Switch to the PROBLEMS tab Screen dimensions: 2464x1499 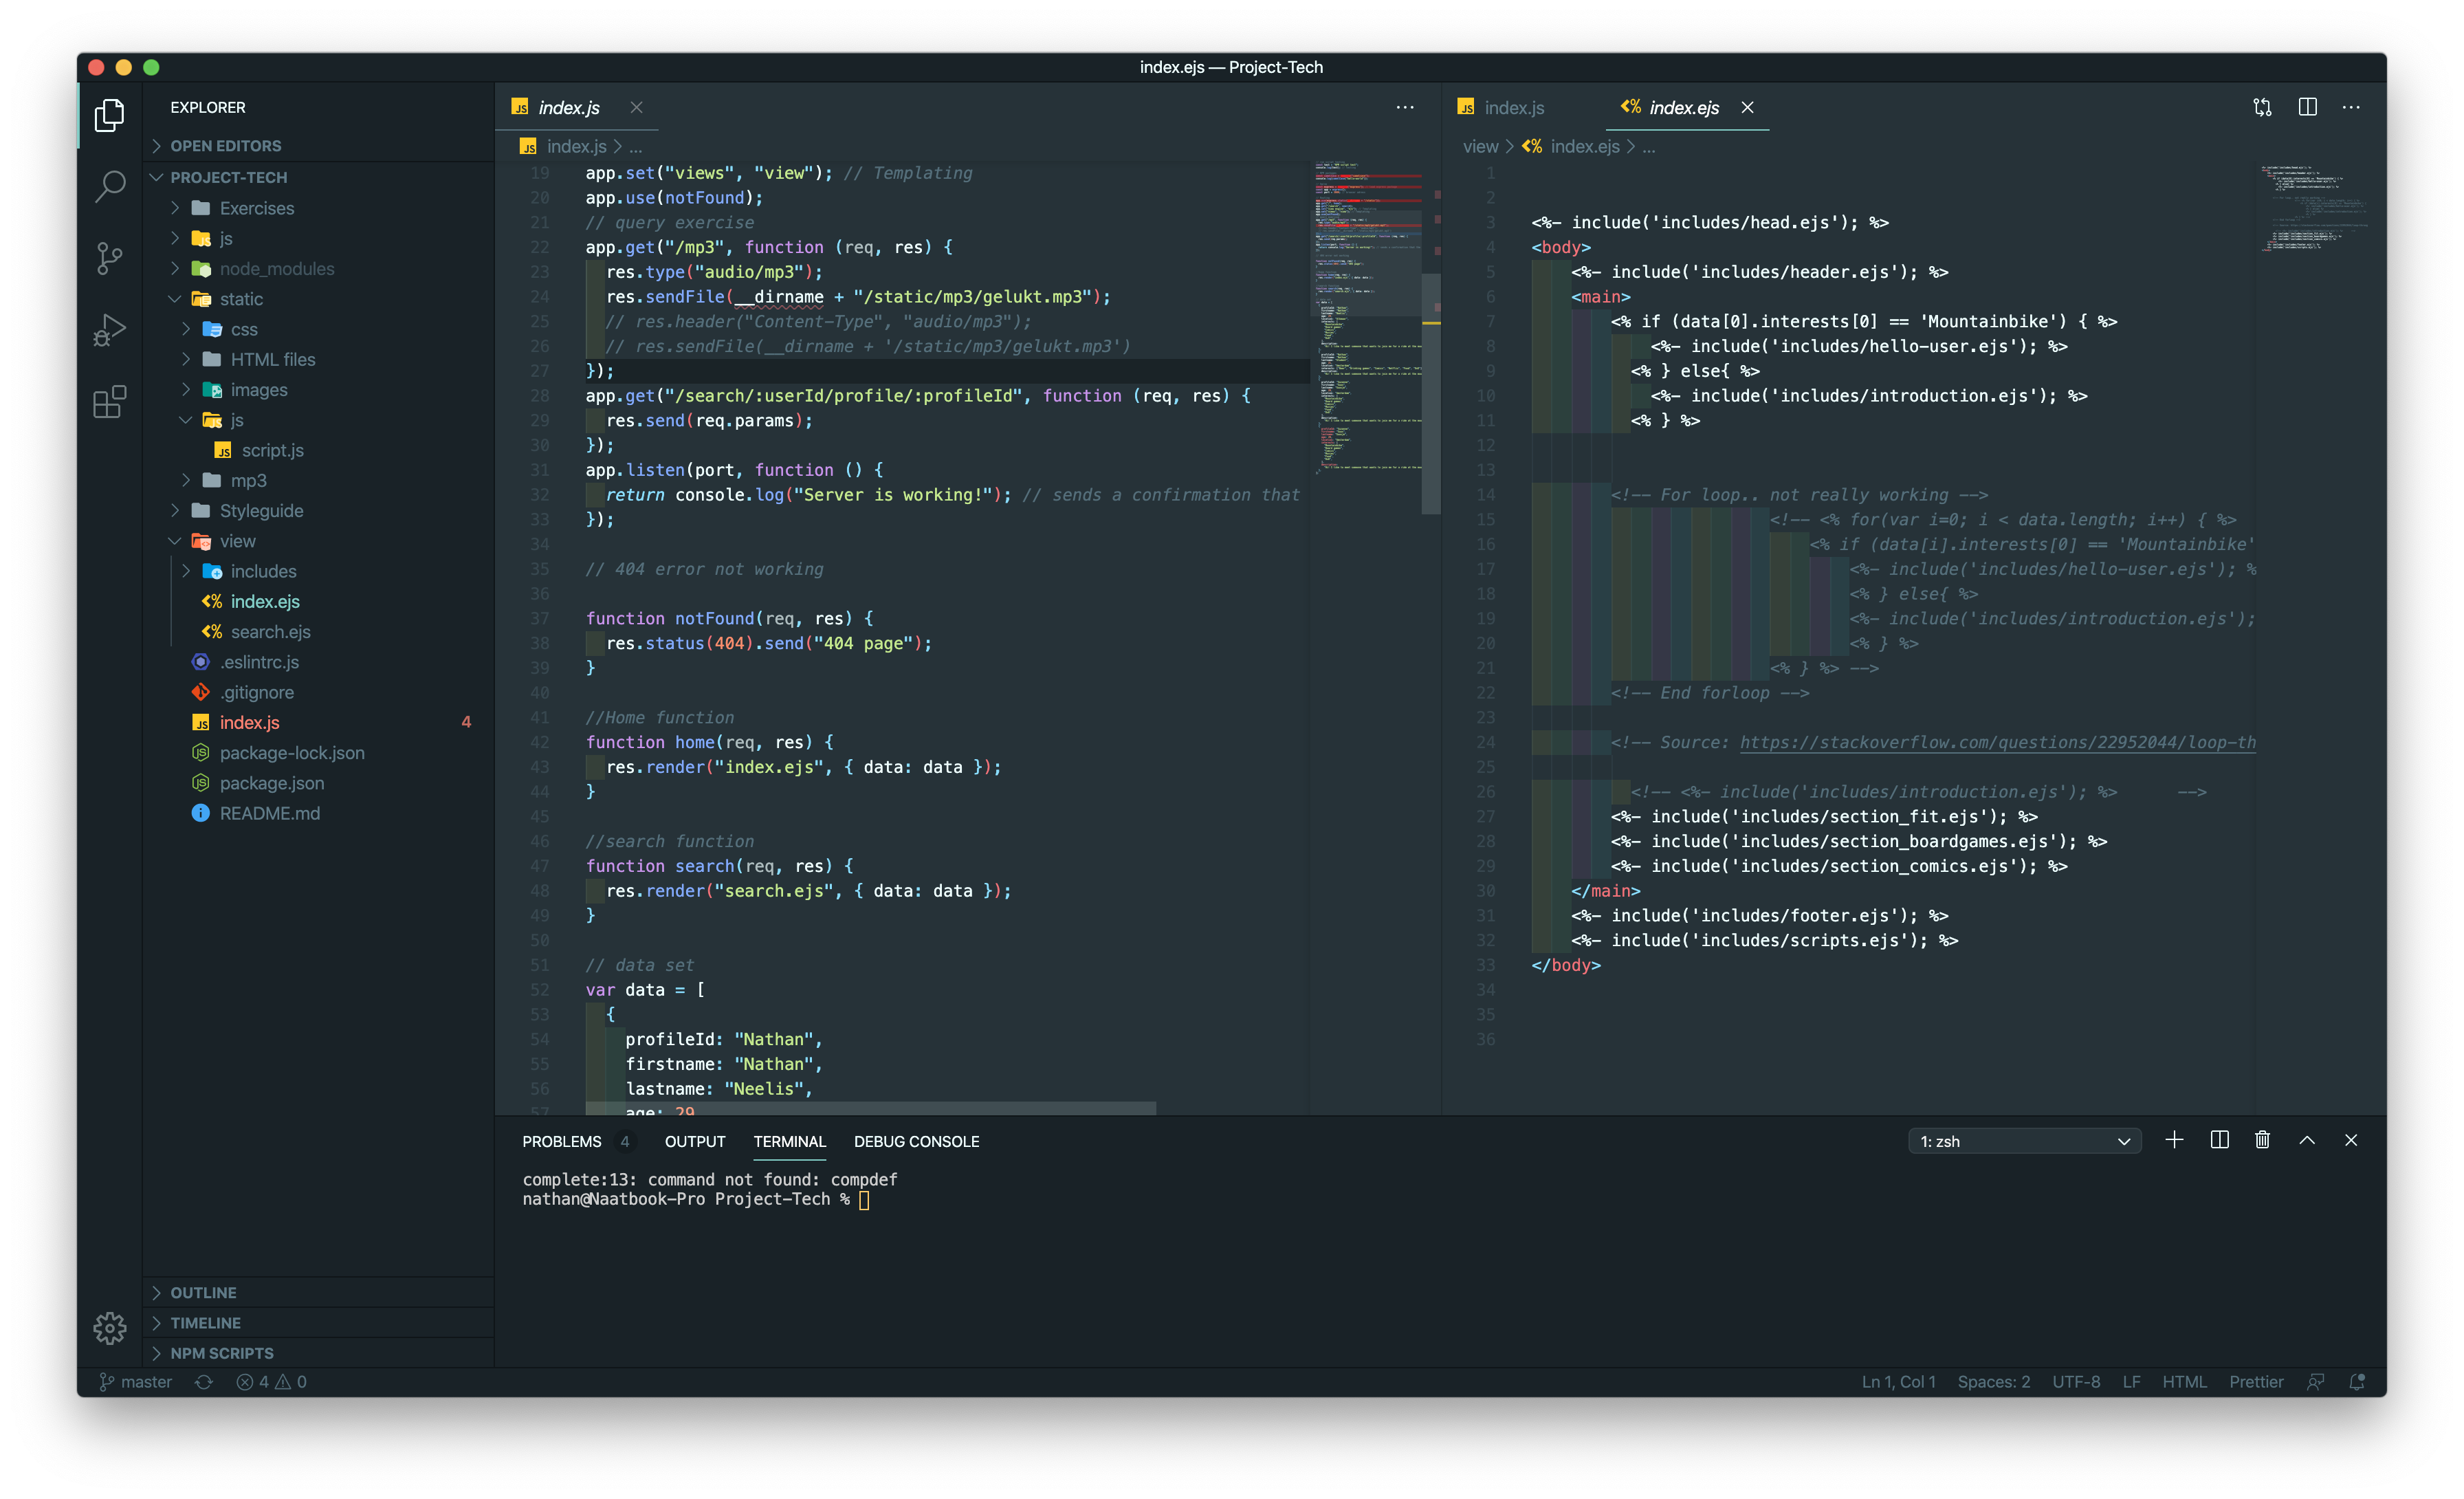click(x=561, y=1141)
